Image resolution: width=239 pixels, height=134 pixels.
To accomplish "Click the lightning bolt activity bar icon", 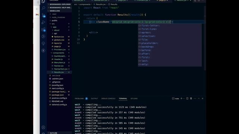I will 43,51.
